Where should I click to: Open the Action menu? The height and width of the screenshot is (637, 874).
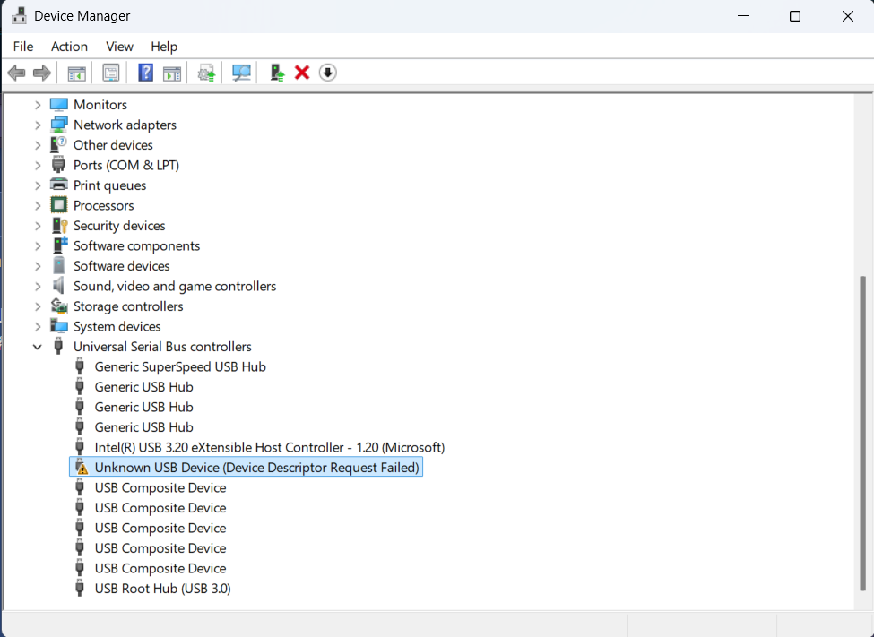pyautogui.click(x=69, y=47)
